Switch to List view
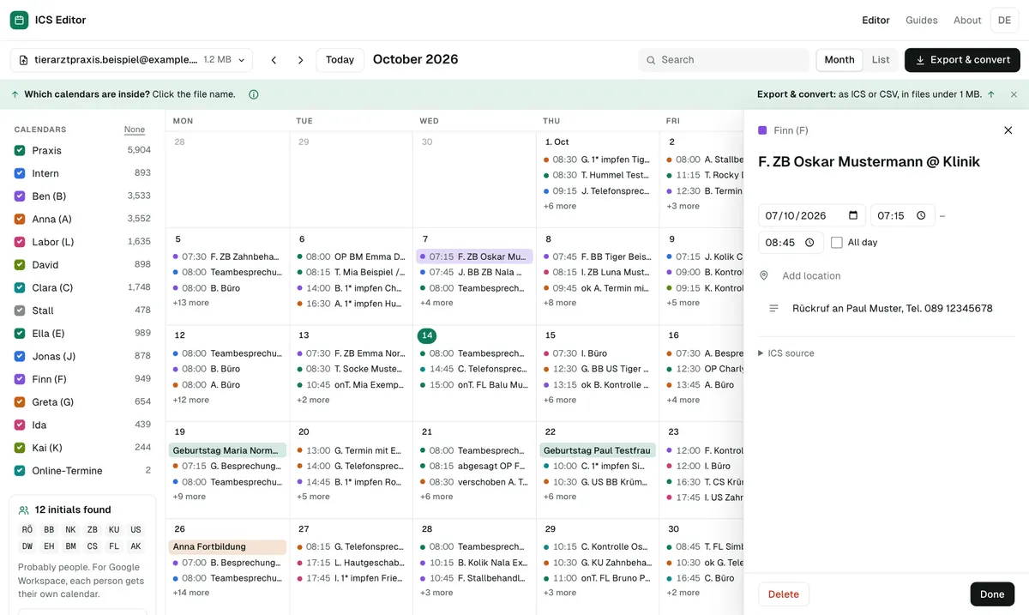 point(881,60)
